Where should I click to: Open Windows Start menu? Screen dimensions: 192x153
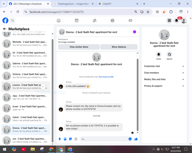[x=5, y=149]
